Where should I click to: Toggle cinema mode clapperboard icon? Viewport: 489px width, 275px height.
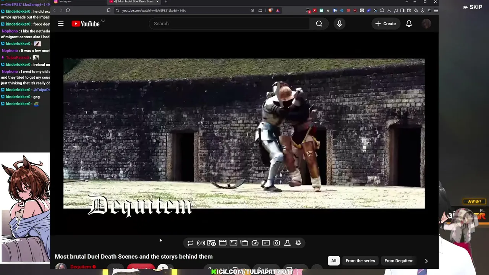[x=223, y=243]
